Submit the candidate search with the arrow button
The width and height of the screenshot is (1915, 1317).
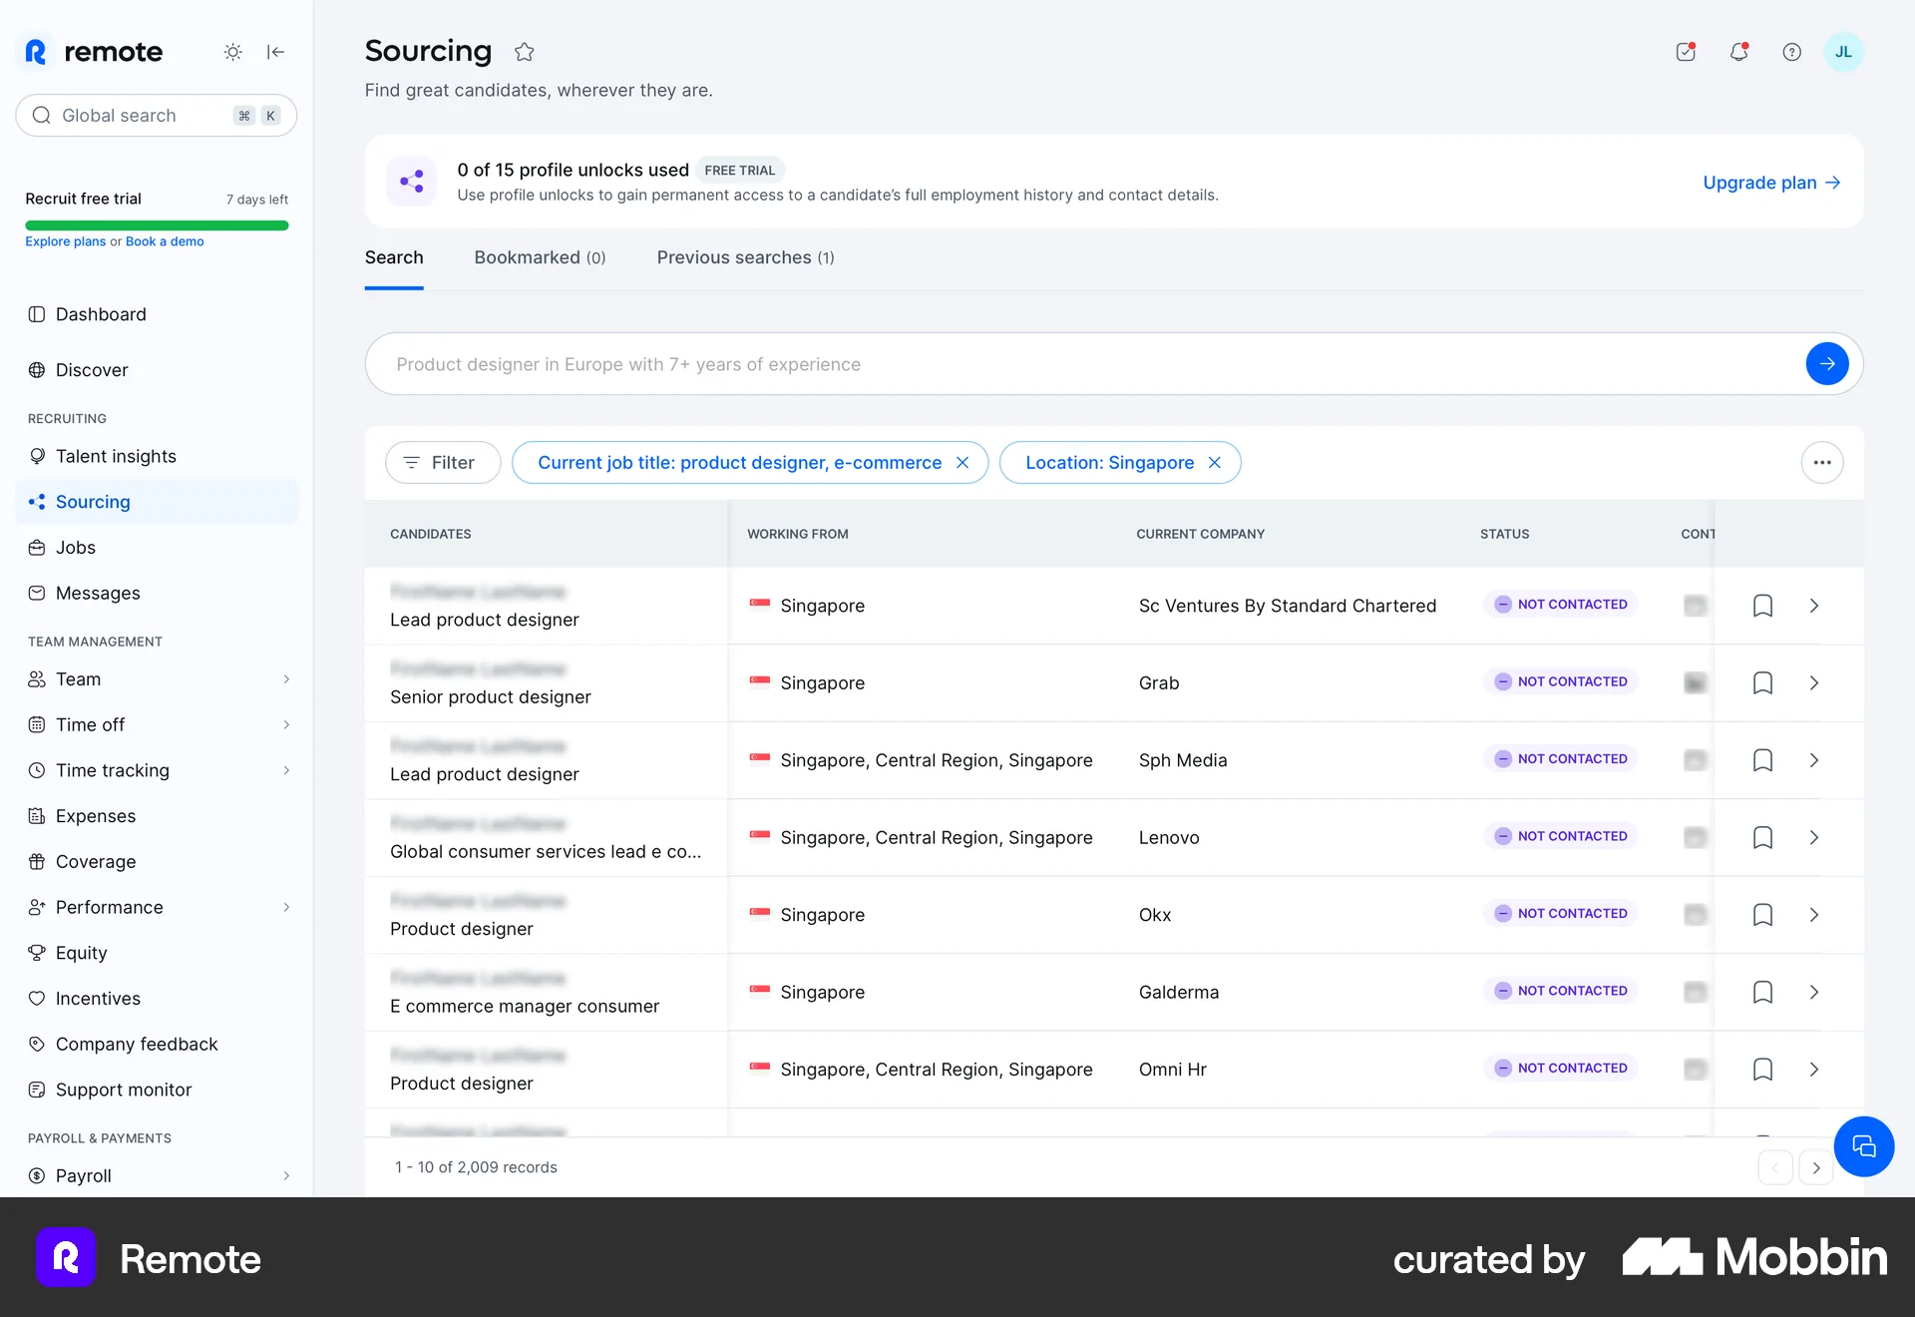1826,363
